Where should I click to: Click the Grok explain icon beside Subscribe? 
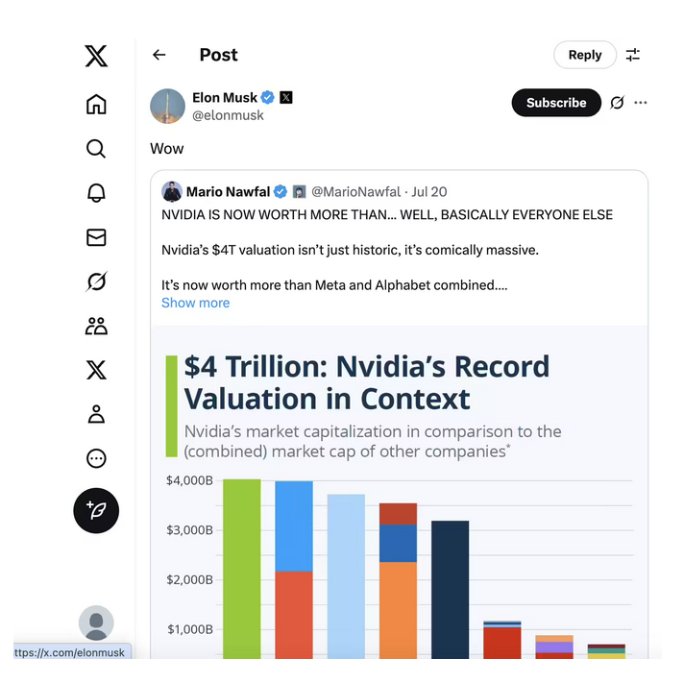617,103
